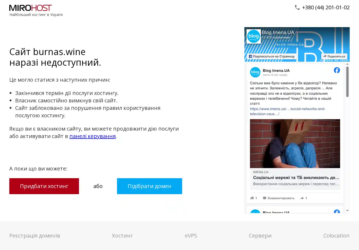The height and width of the screenshot is (250, 359).
Task: Click the MIROHOST logo
Action: (x=31, y=8)
